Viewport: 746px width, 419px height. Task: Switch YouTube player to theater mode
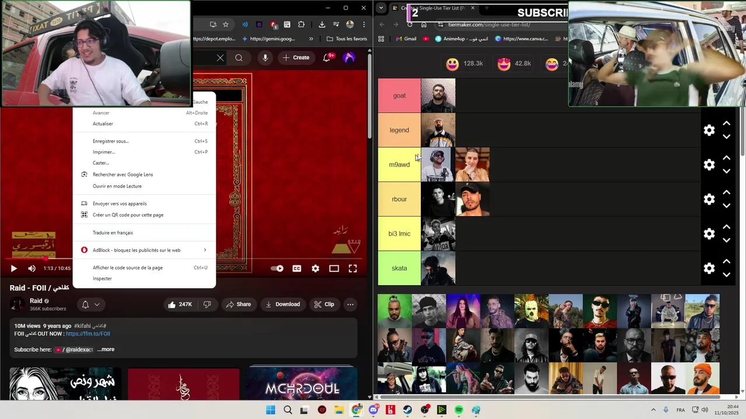tap(334, 268)
